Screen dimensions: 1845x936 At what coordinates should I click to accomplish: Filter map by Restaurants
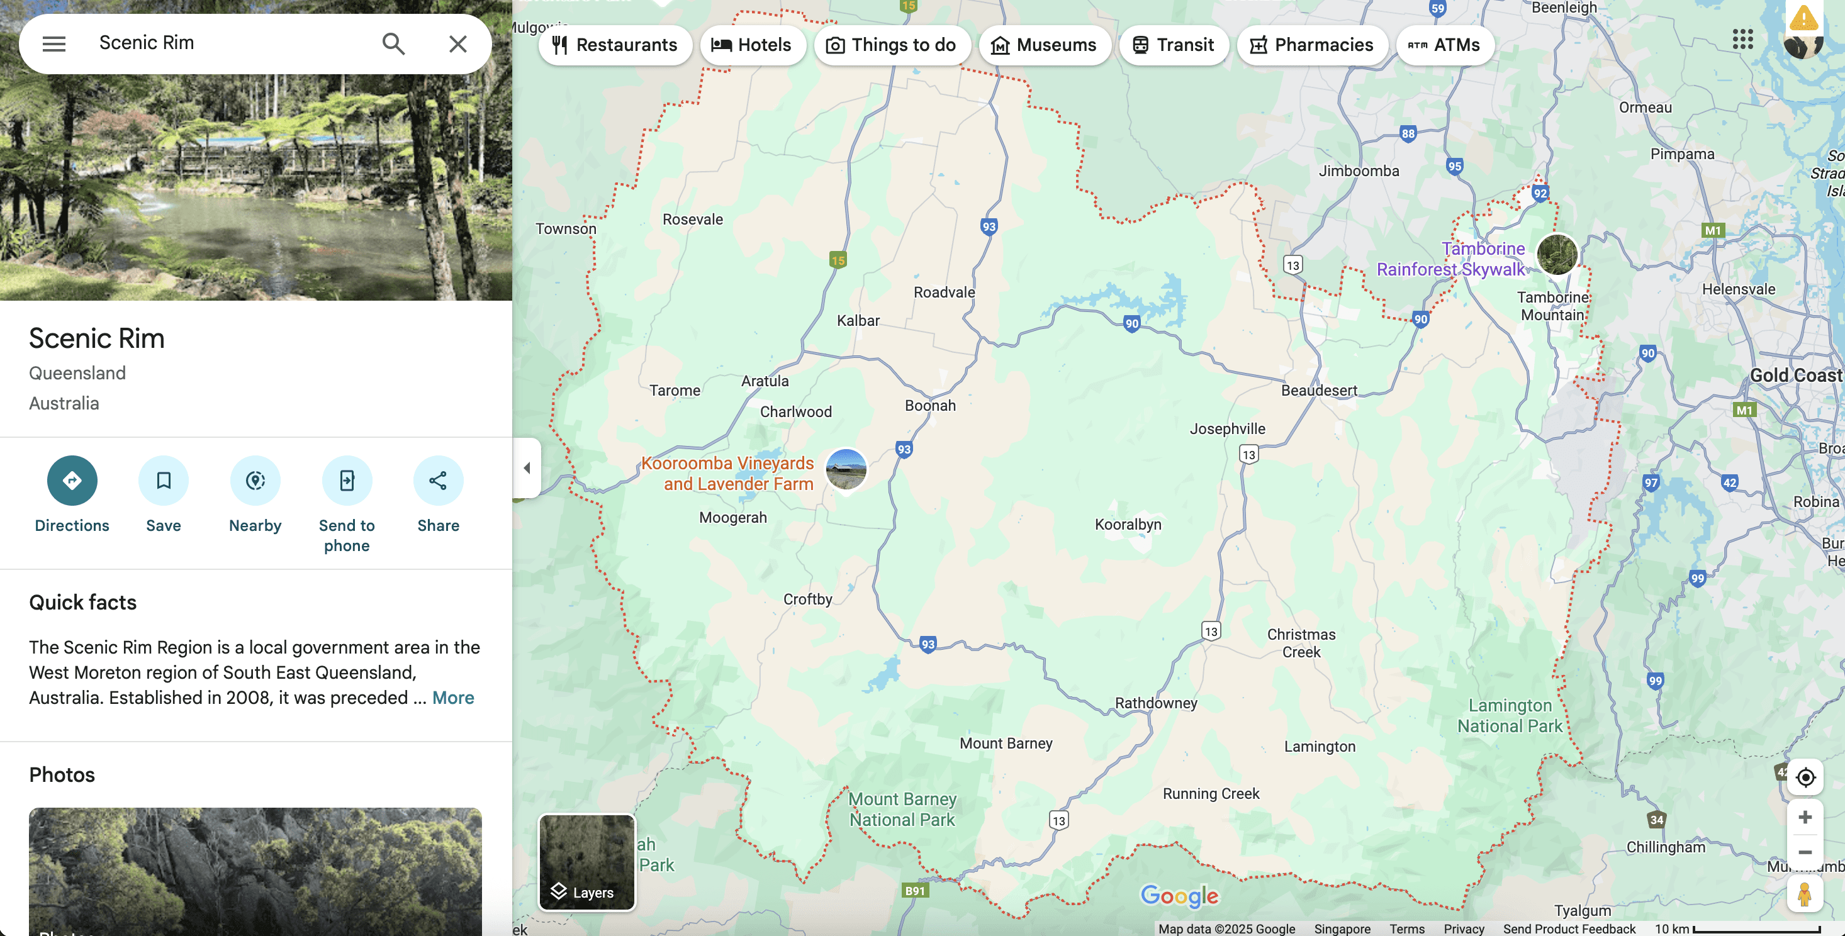tap(615, 45)
